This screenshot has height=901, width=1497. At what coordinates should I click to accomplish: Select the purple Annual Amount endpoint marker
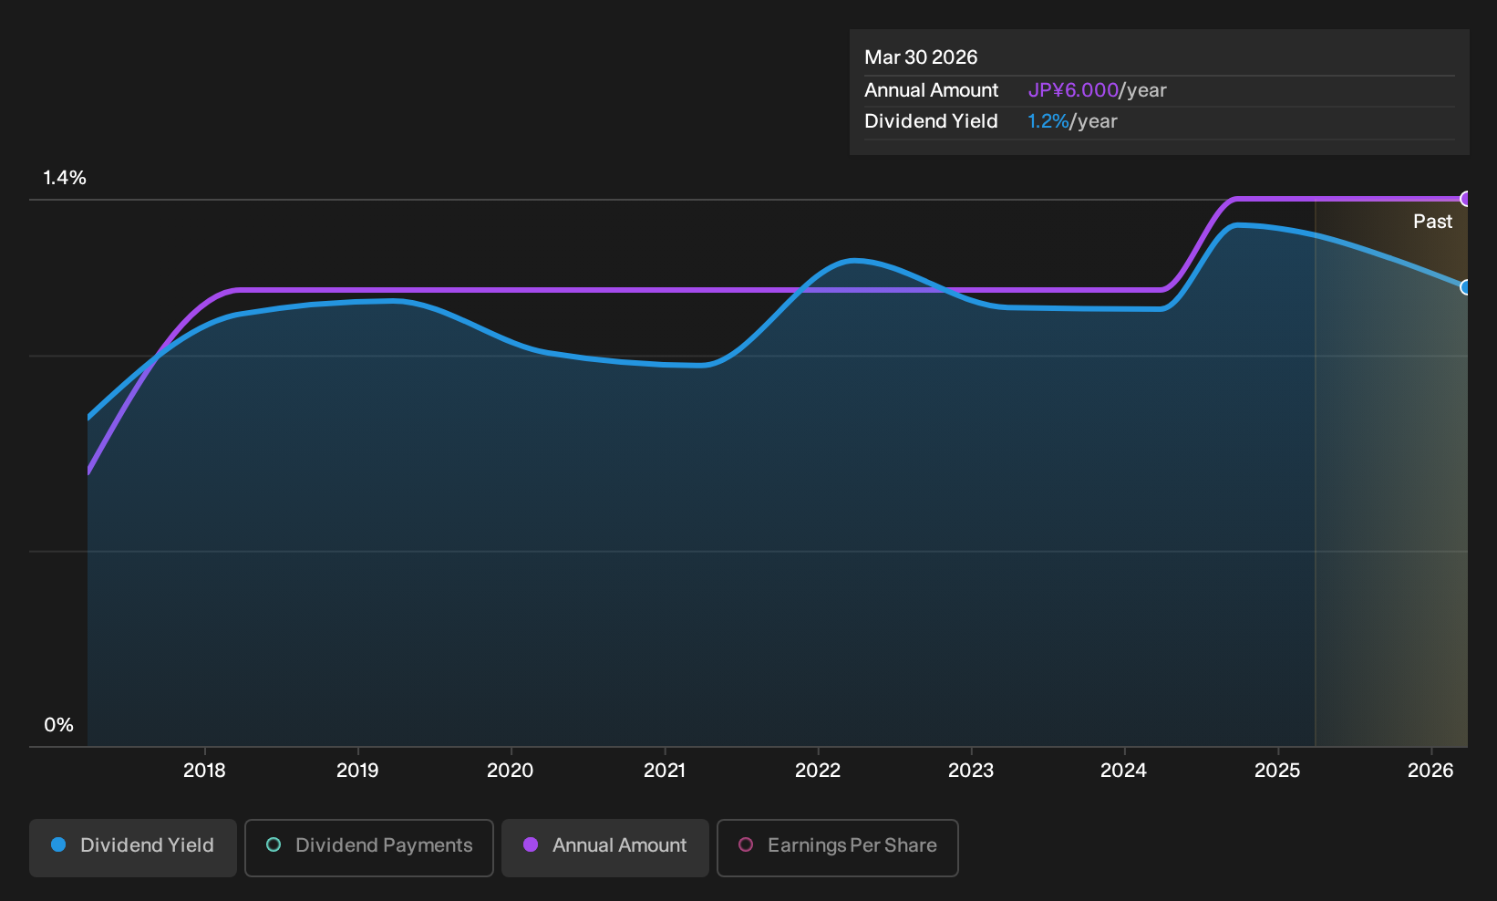pos(1466,199)
